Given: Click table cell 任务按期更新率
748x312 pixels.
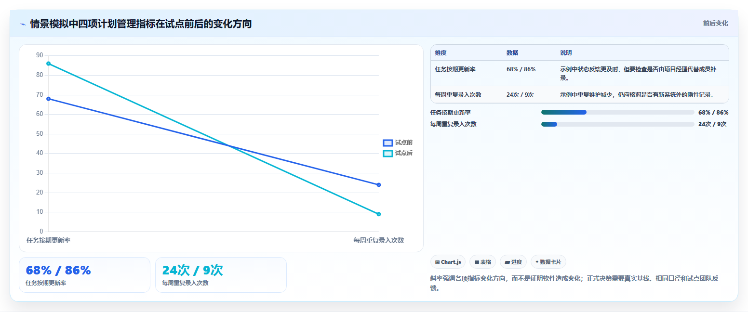Looking at the screenshot, I should click(x=455, y=69).
